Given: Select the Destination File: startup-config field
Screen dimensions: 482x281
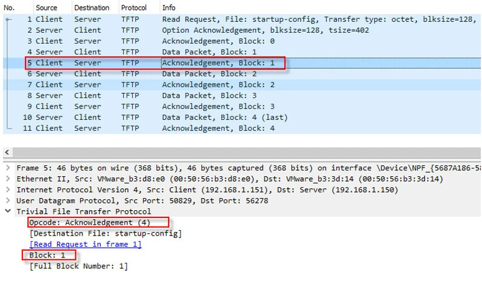Looking at the screenshot, I should (105, 233).
